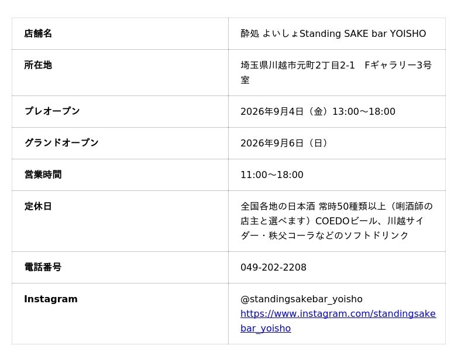Open the Instagram profile URL link
The height and width of the screenshot is (362, 468).
[338, 321]
